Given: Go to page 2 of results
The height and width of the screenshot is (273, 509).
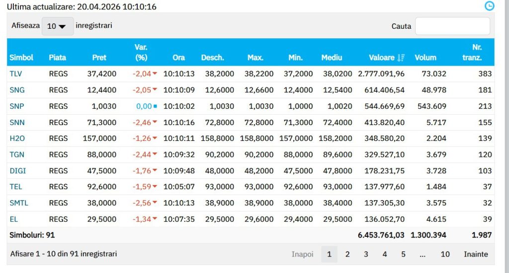Looking at the screenshot, I should (x=347, y=254).
